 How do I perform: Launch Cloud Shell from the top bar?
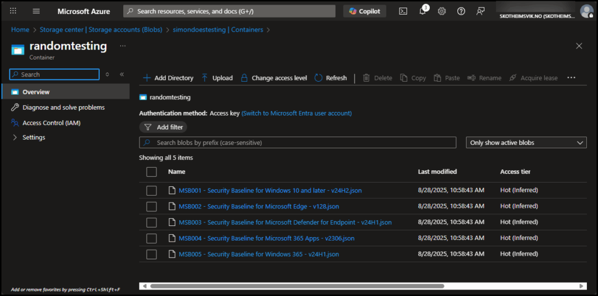403,11
